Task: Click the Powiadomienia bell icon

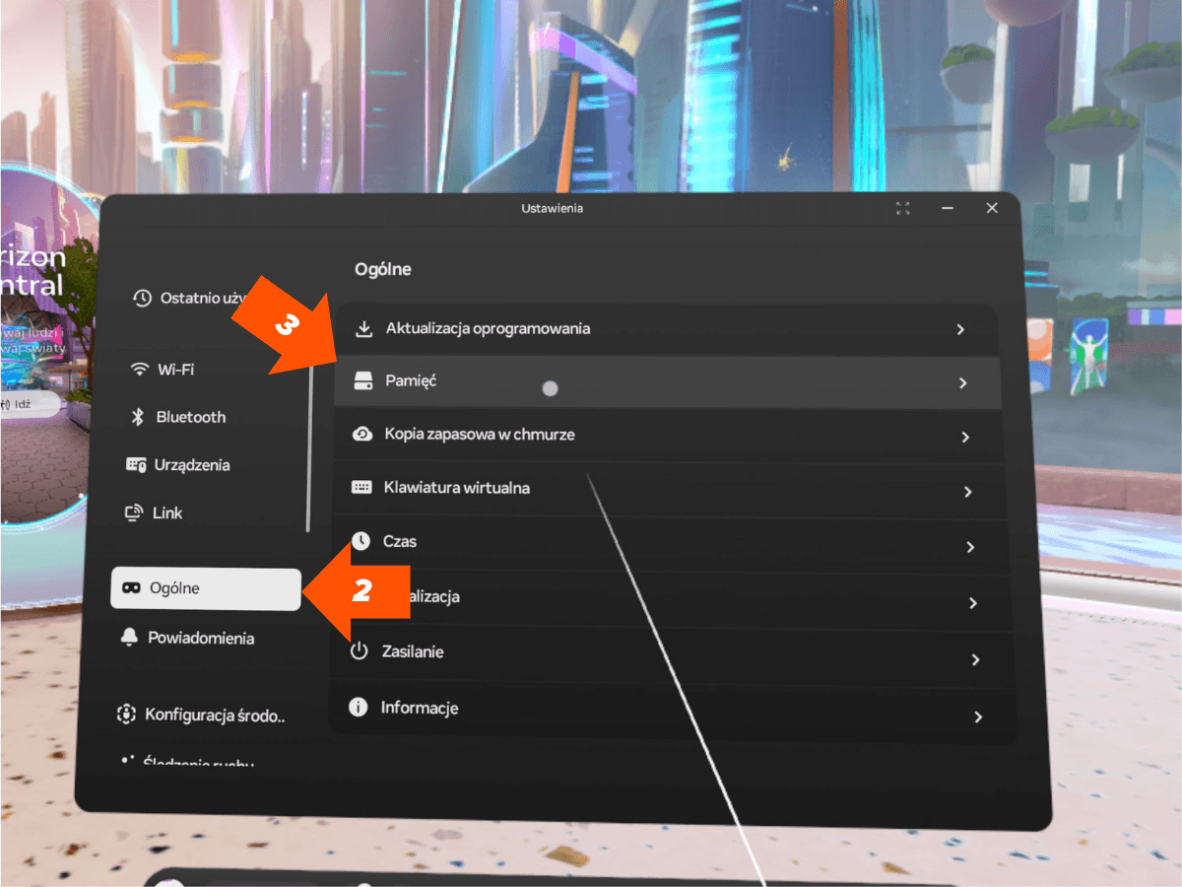Action: [129, 638]
